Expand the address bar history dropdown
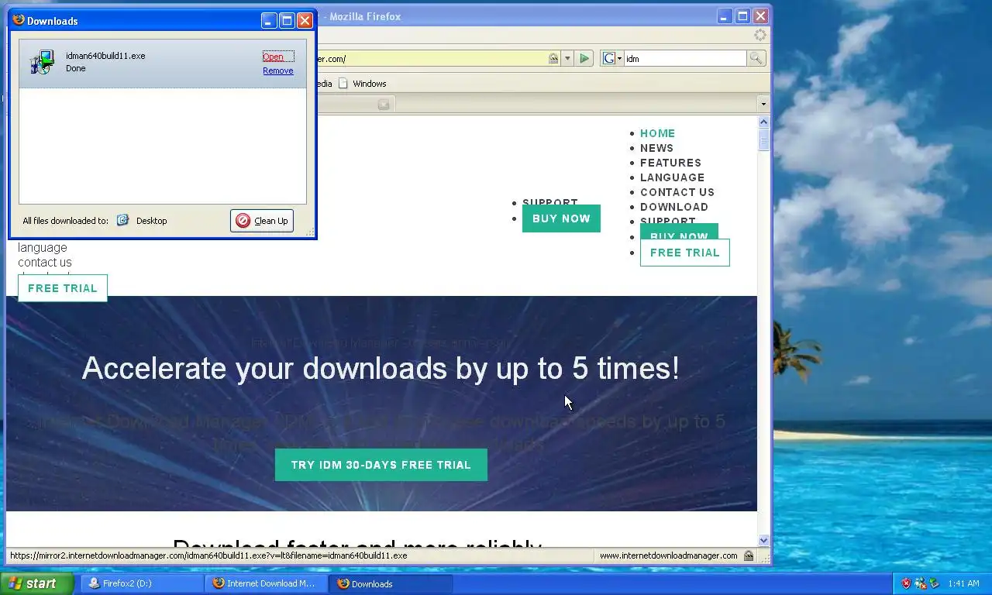 coord(567,58)
